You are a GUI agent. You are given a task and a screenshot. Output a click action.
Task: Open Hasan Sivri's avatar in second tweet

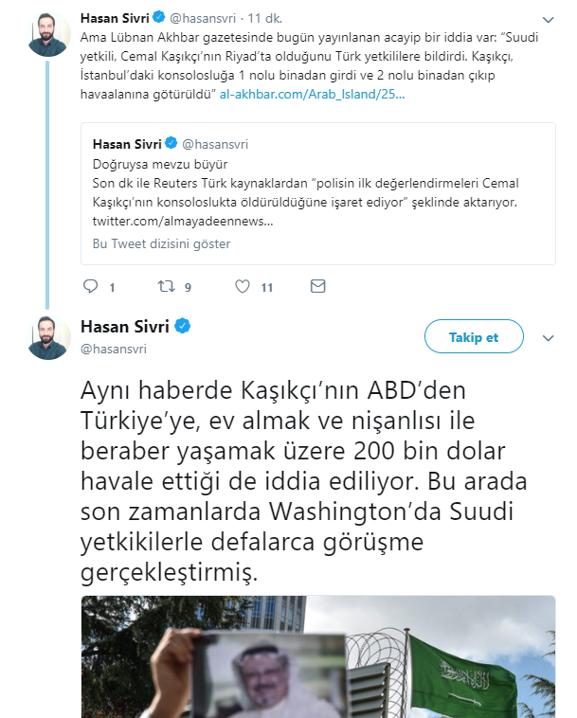[49, 336]
